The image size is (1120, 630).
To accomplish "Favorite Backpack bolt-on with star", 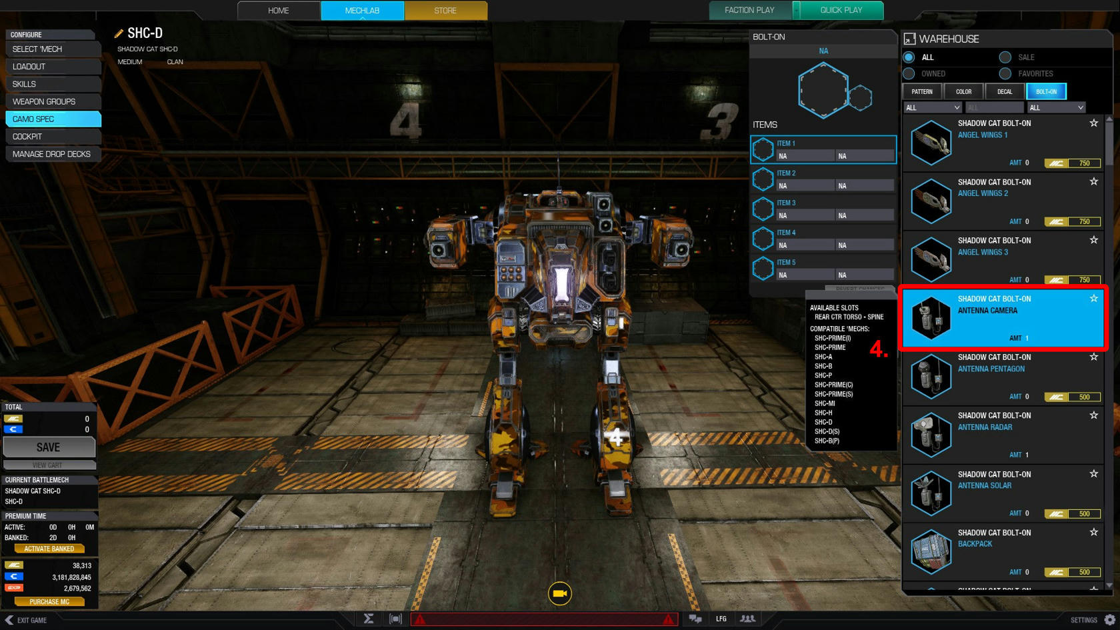I will pos(1093,532).
